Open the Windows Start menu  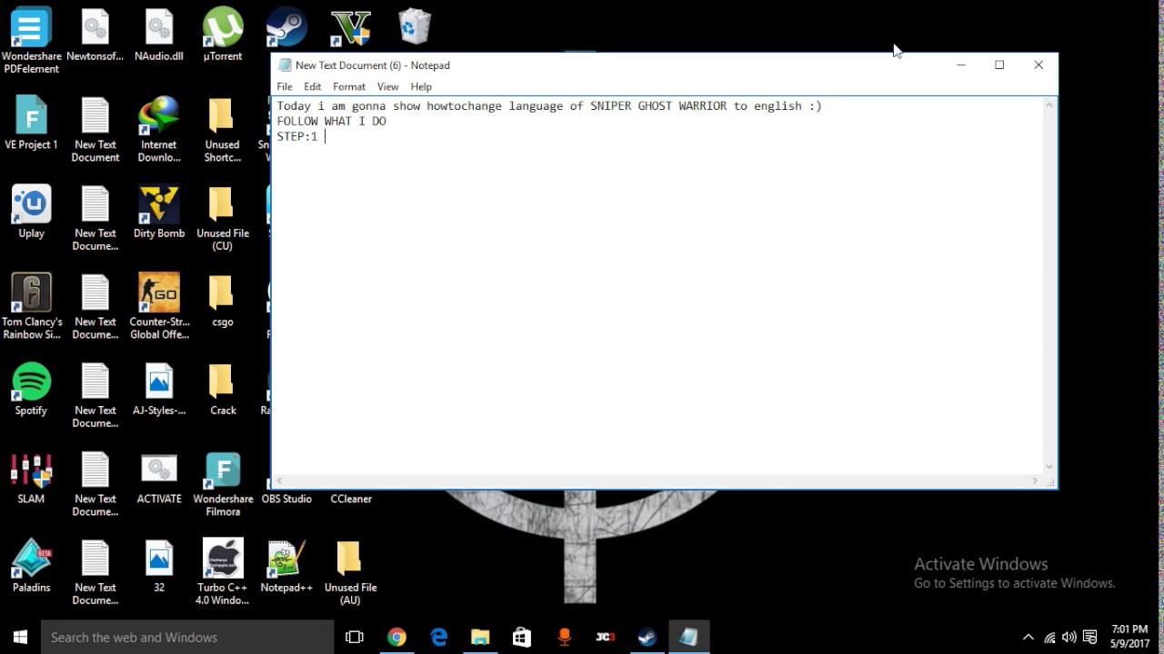tap(20, 637)
